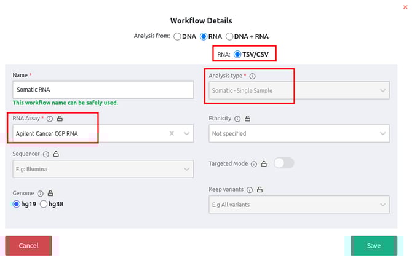Clear the selected RNA Assay value
The width and height of the screenshot is (412, 263).
(172, 133)
